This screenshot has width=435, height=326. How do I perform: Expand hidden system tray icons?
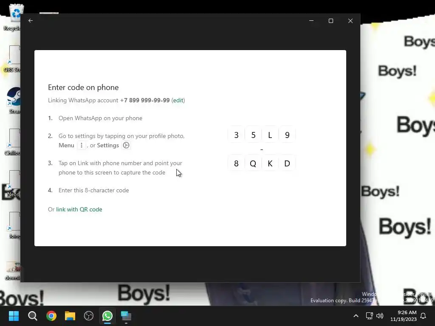point(356,316)
